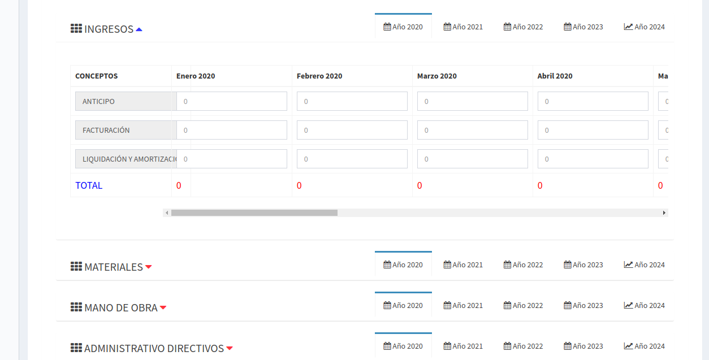Click the grid icon beside MANO DE OBRA
Screen dimensions: 709x360
[76, 307]
